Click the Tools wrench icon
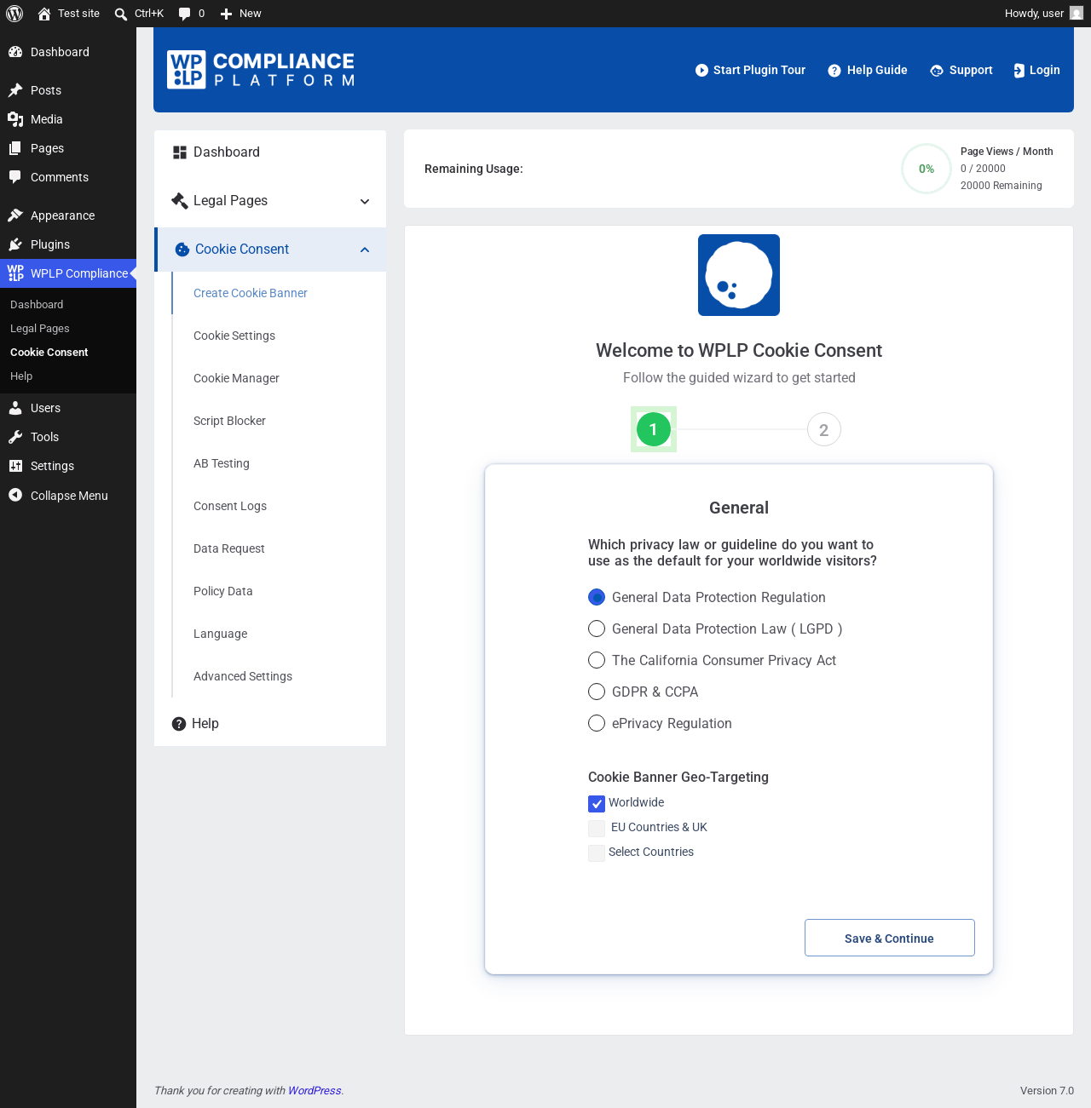This screenshot has height=1108, width=1091. (x=15, y=437)
